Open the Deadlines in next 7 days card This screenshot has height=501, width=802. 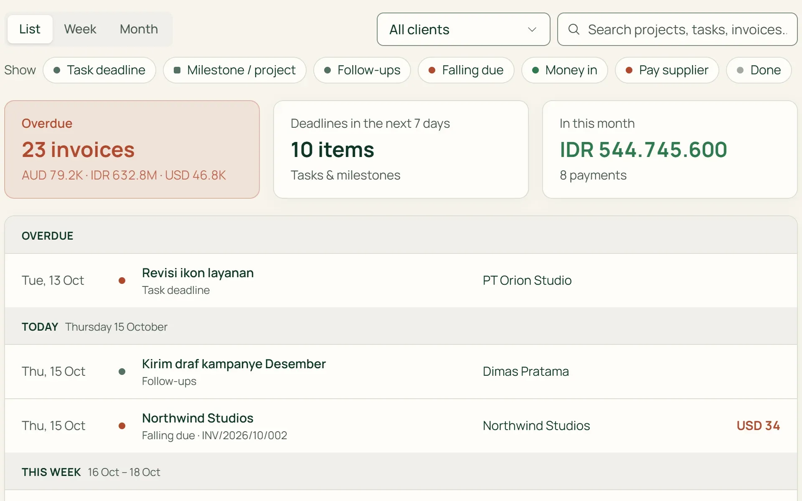point(401,149)
